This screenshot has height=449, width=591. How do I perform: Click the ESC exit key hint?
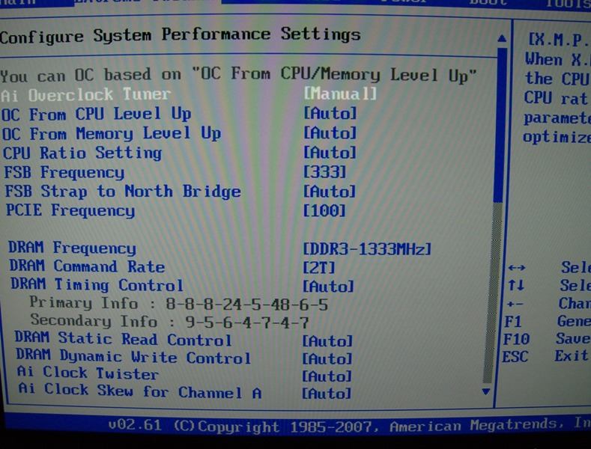[x=515, y=357]
